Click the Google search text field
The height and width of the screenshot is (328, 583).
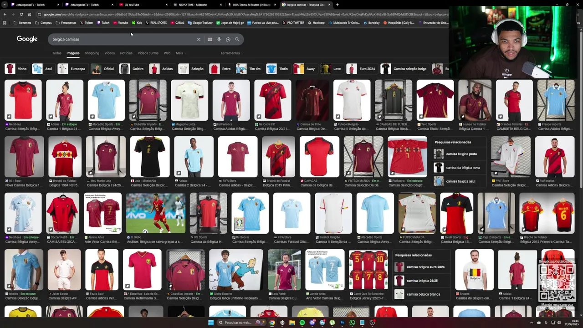tap(123, 39)
